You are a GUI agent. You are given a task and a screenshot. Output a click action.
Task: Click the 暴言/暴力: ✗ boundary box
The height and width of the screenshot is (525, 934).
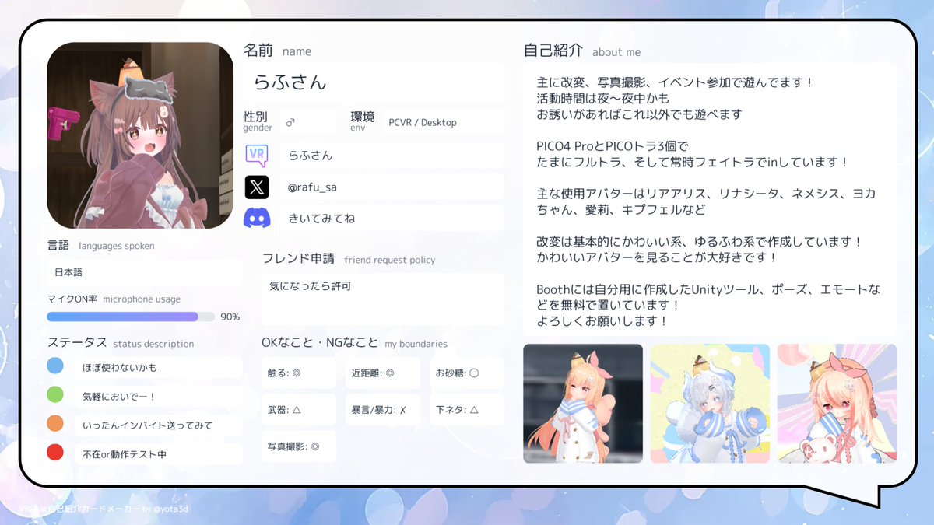tap(383, 410)
